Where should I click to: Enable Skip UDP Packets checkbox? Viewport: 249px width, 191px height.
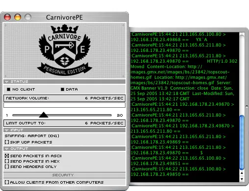(7, 142)
